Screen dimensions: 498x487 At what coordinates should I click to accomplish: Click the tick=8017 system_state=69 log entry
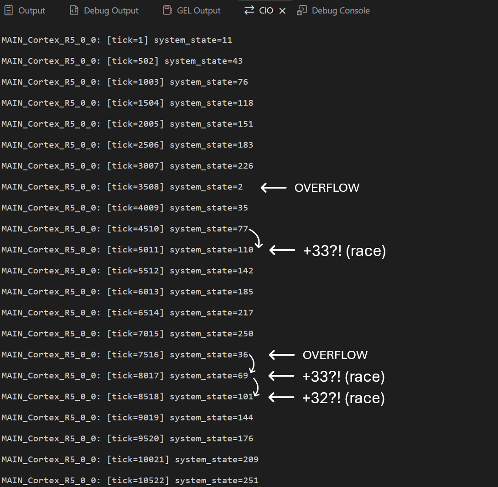pos(124,375)
